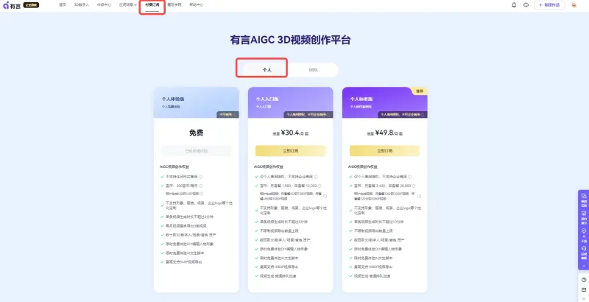Go to 首页 in the top navigation

pyautogui.click(x=63, y=5)
